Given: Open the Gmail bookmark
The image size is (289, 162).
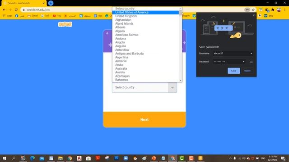Looking at the screenshot, I should 33,16.
